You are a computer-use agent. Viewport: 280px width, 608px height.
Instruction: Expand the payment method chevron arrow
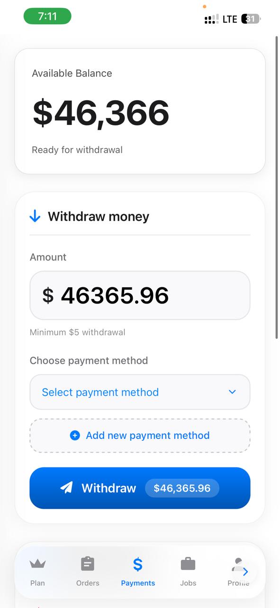click(232, 392)
